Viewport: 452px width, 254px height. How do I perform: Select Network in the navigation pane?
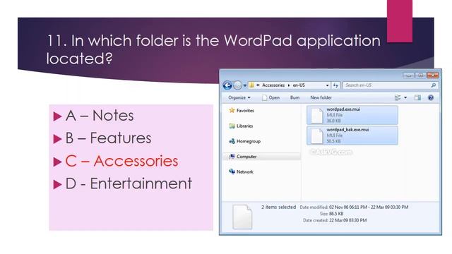point(245,171)
